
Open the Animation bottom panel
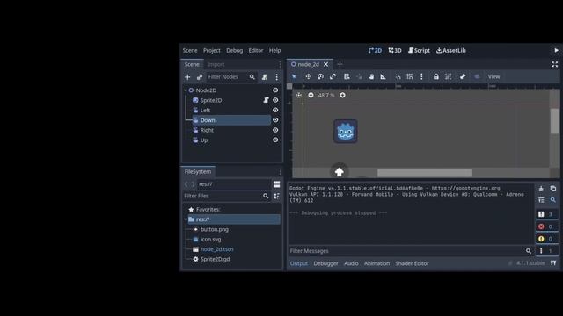(x=377, y=263)
